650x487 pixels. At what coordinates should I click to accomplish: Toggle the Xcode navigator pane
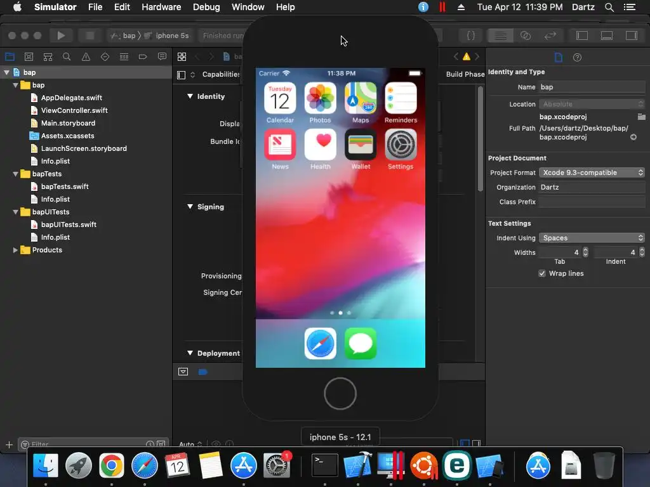(x=582, y=36)
